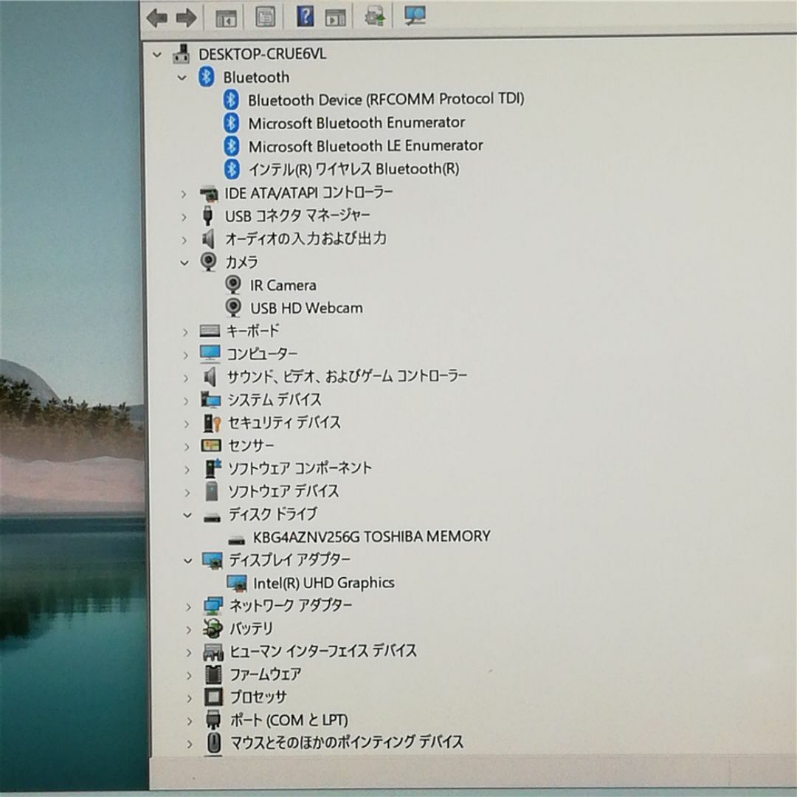The height and width of the screenshot is (797, 797).
Task: Collapse the カメラ category
Action: (x=184, y=263)
